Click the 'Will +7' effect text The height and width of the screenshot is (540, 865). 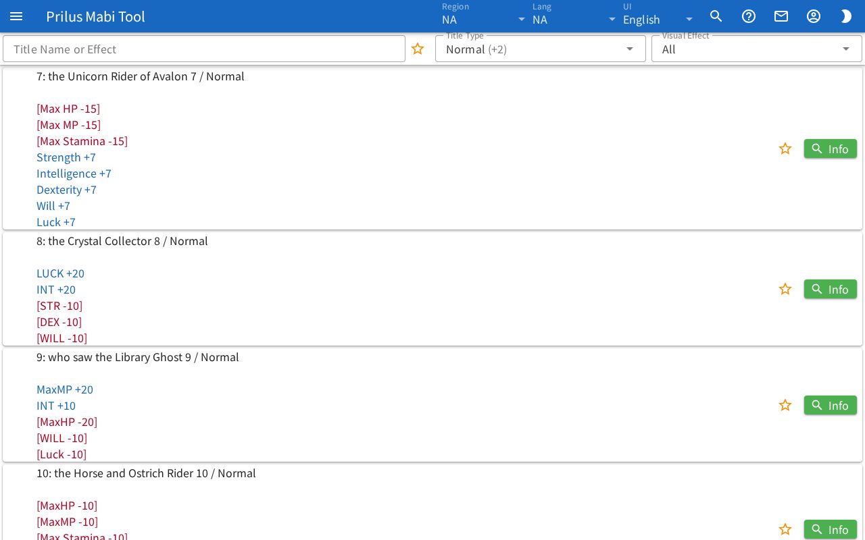tap(53, 206)
